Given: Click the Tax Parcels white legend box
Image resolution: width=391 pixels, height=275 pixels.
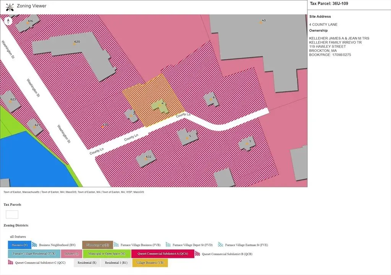Looking at the screenshot, I should (x=12, y=215).
